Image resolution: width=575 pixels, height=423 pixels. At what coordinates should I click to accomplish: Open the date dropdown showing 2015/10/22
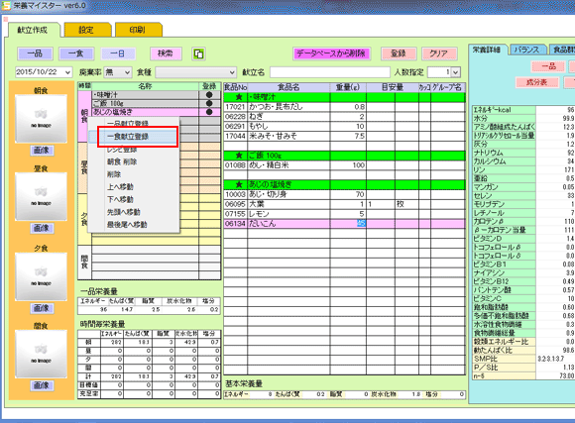tap(67, 72)
